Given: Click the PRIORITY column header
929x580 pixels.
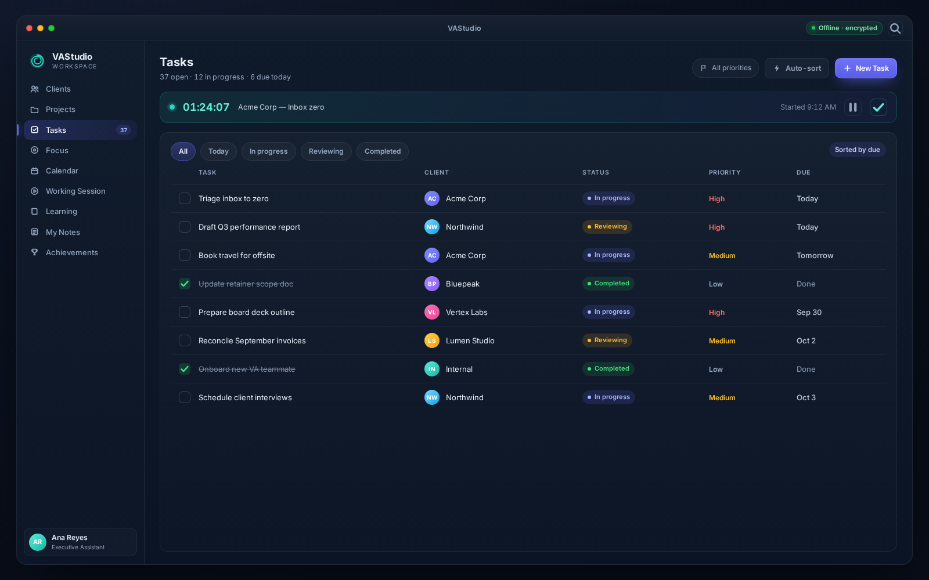Looking at the screenshot, I should [x=725, y=172].
